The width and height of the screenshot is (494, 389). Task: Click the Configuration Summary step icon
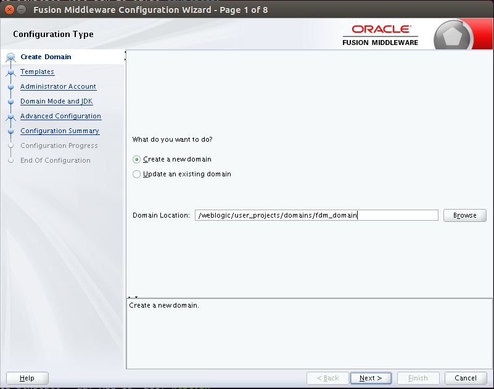(x=10, y=131)
